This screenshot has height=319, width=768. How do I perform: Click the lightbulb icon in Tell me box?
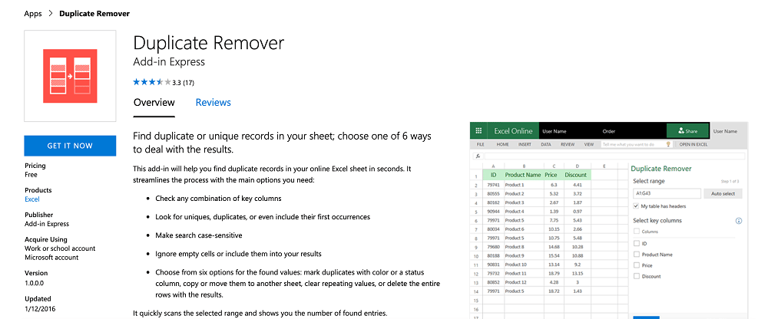point(667,145)
